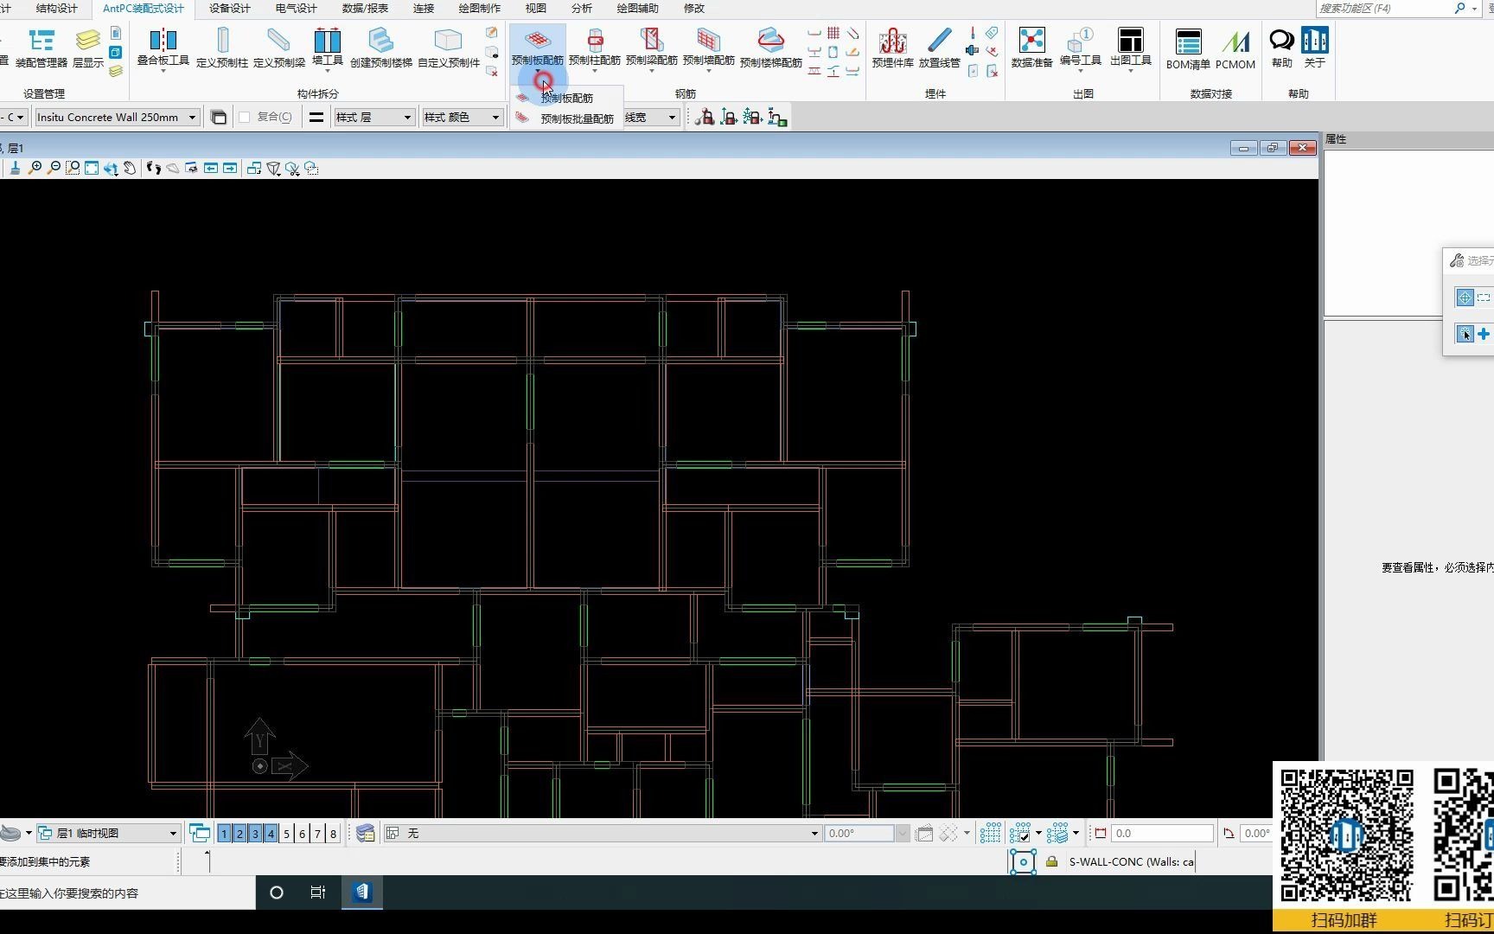Choose the 定义预制柱 precast column tool
This screenshot has width=1494, height=934.
[222, 48]
